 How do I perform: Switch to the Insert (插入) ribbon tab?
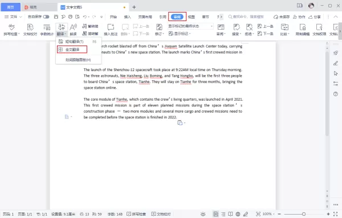pyautogui.click(x=127, y=17)
